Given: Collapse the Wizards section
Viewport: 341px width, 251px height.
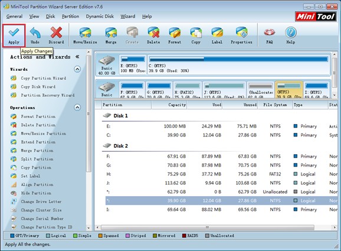Looking at the screenshot, I should click(x=77, y=69).
